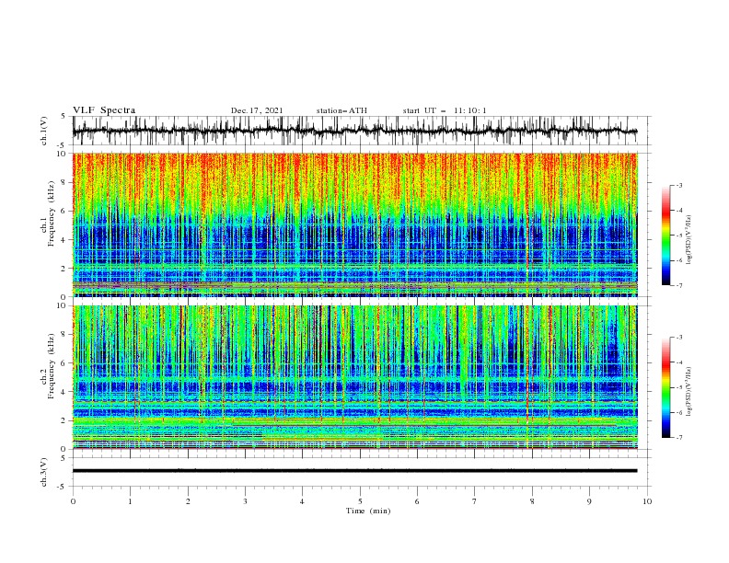Click time axis tick label "9"
Image resolution: width=729 pixels, height=563 pixels.
click(x=589, y=501)
